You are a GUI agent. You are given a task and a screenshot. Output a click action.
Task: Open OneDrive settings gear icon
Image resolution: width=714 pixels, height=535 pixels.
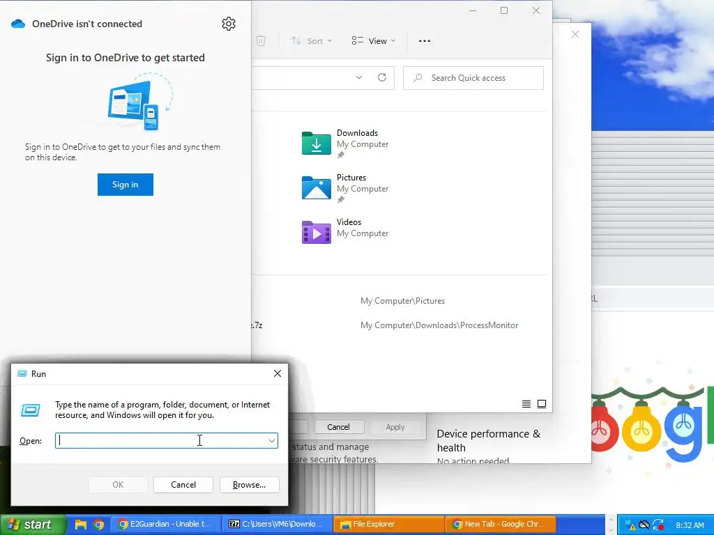click(229, 24)
